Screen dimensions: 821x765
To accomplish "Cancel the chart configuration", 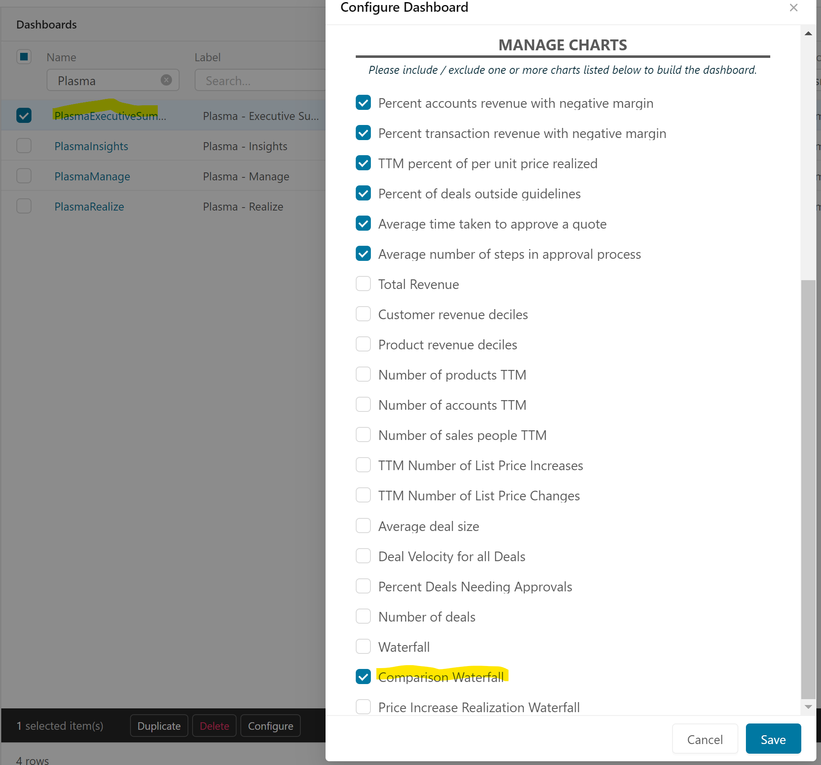I will tap(705, 739).
